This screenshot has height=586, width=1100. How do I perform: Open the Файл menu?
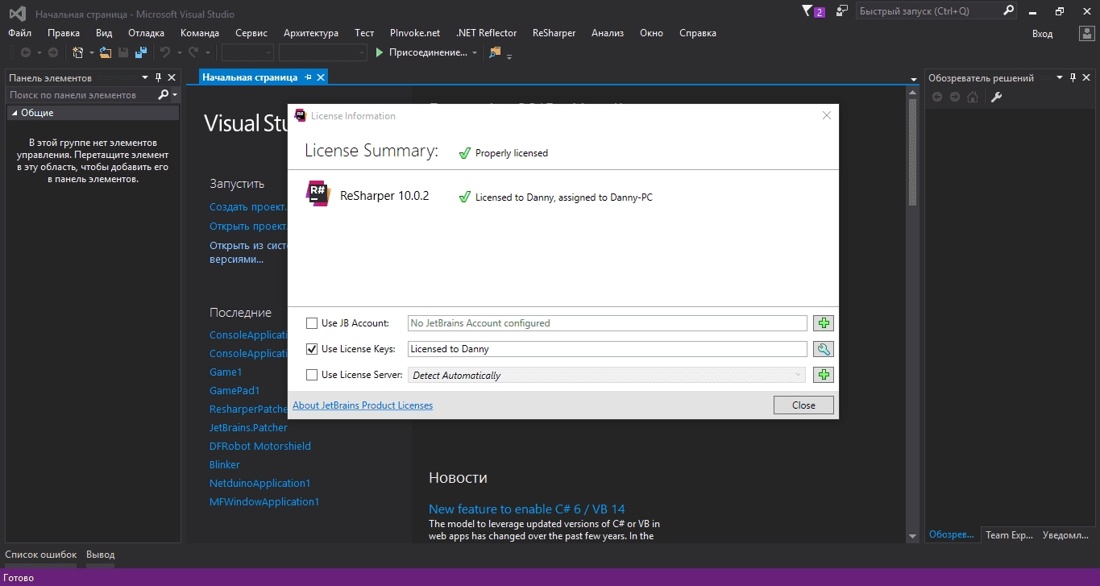[x=20, y=33]
